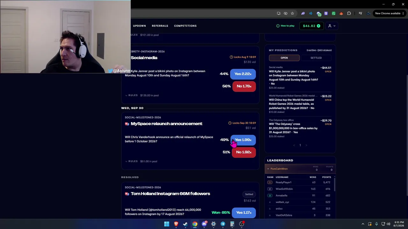Switch to Google Chrome in the taskbar
408x229 pixels.
point(195,224)
